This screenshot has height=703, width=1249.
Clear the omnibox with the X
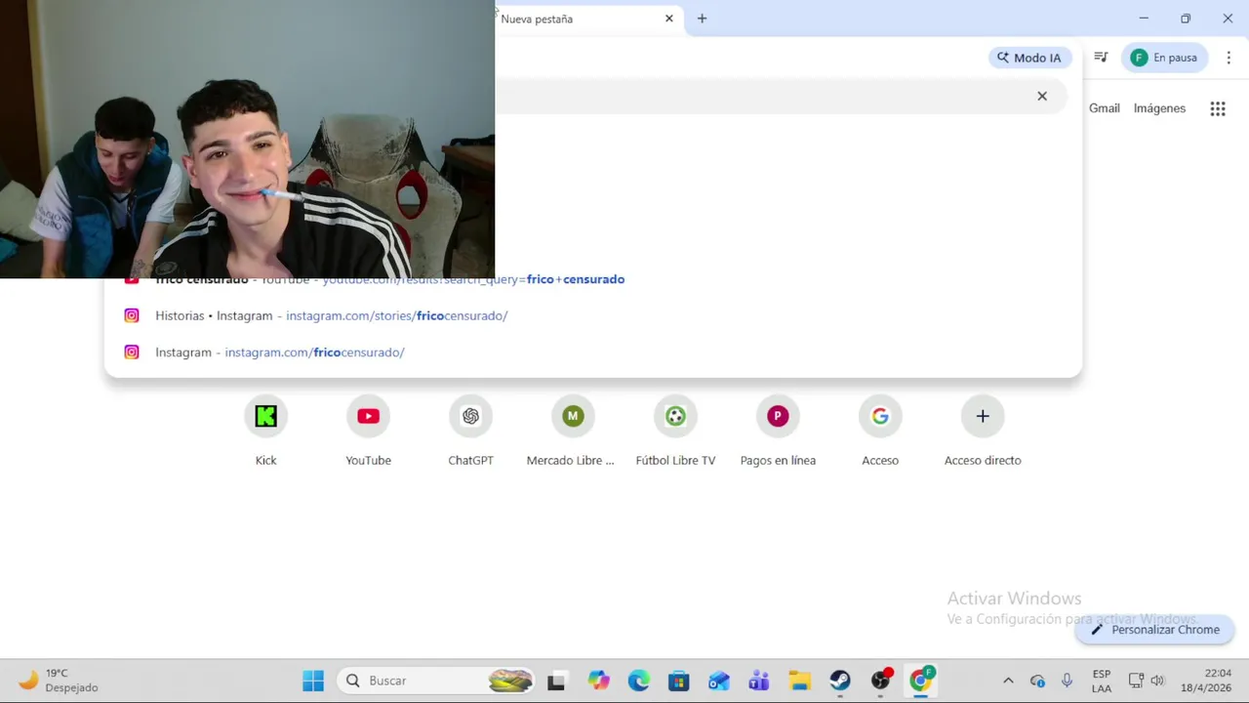pyautogui.click(x=1042, y=96)
